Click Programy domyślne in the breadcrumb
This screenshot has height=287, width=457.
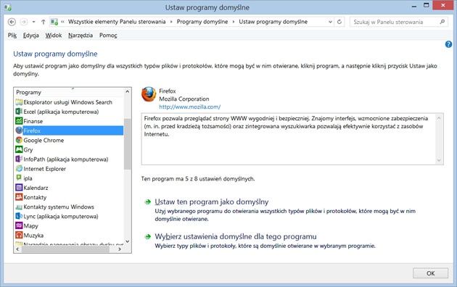click(202, 22)
